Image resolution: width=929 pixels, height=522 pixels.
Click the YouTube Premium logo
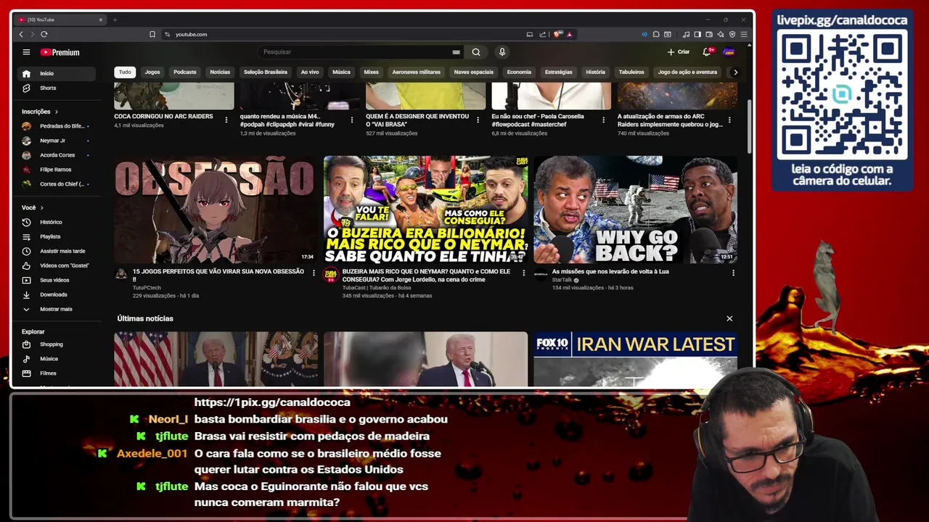[x=60, y=52]
